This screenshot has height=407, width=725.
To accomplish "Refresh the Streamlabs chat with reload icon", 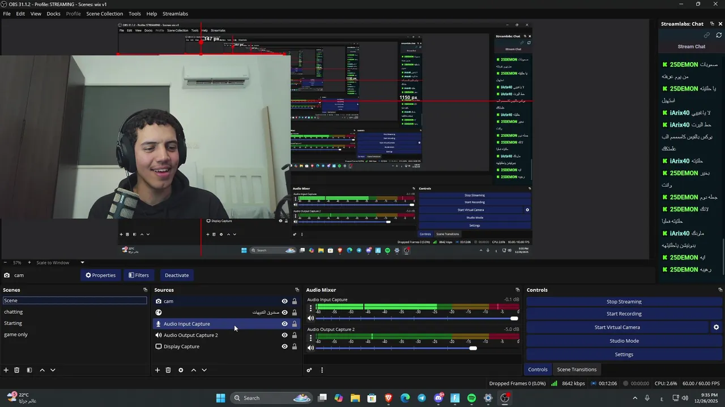I will pyautogui.click(x=719, y=35).
